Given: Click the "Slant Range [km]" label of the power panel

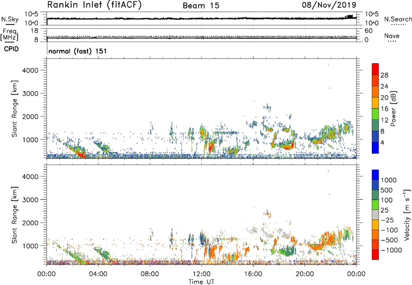Looking at the screenshot, I should pos(14,109).
